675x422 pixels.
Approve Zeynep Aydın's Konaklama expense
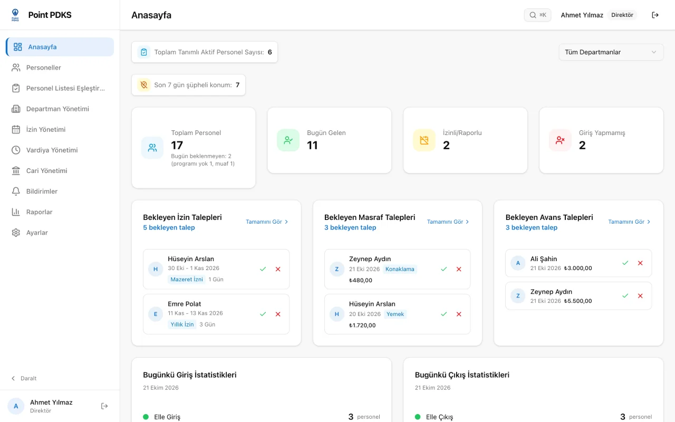pos(444,269)
